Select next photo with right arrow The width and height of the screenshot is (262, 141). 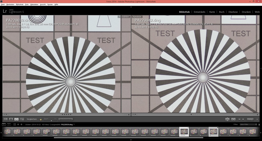click(243, 119)
